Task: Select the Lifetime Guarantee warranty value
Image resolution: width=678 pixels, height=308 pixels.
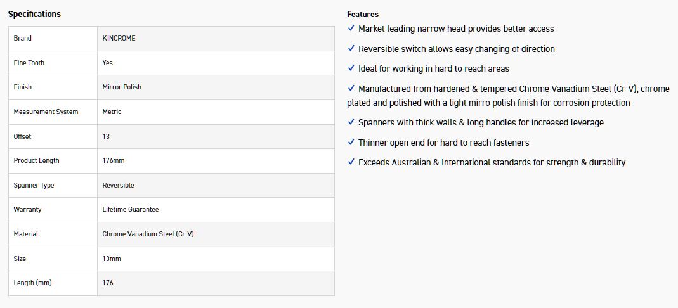Action: pyautogui.click(x=131, y=209)
